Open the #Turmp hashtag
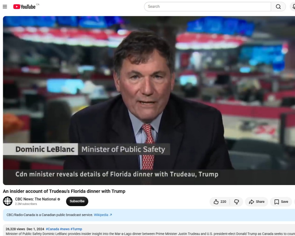 click(76, 229)
